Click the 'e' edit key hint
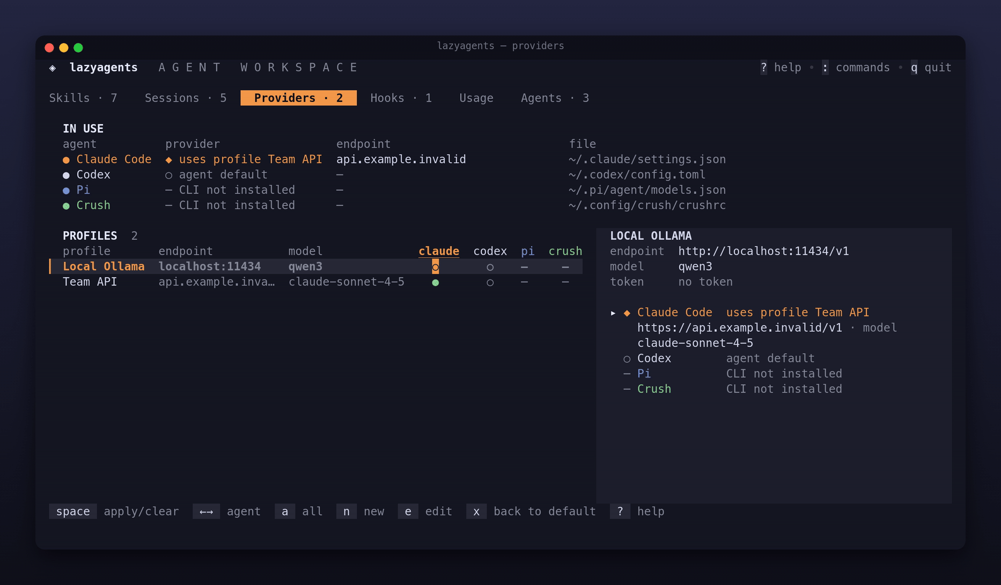This screenshot has height=585, width=1001. point(425,511)
